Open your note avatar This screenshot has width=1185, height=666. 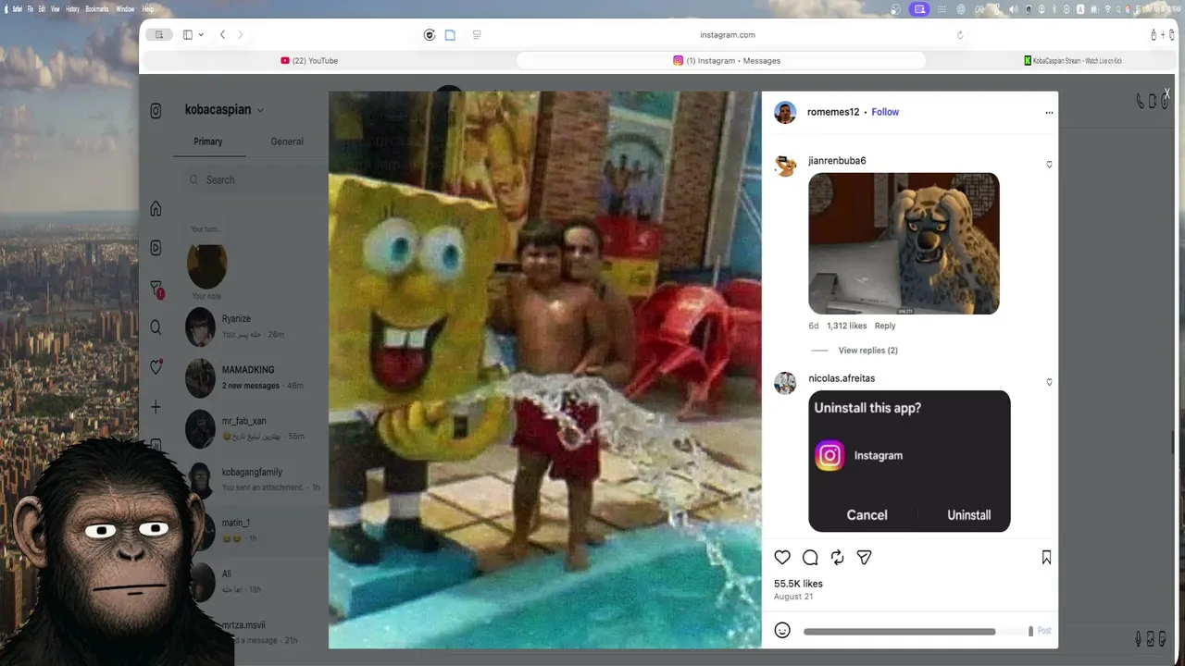tap(206, 266)
